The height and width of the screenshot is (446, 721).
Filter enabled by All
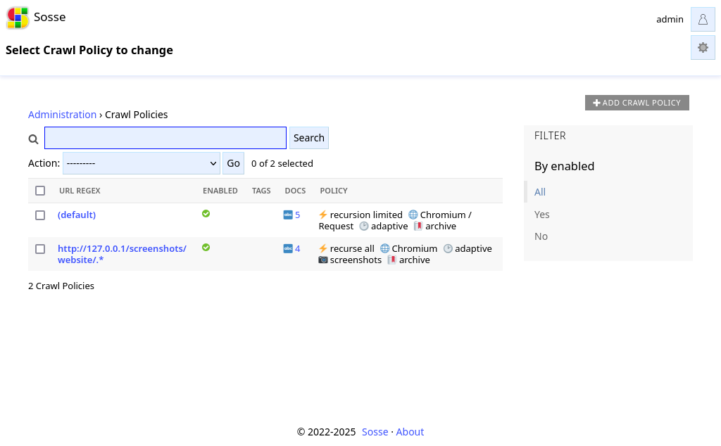click(x=540, y=192)
